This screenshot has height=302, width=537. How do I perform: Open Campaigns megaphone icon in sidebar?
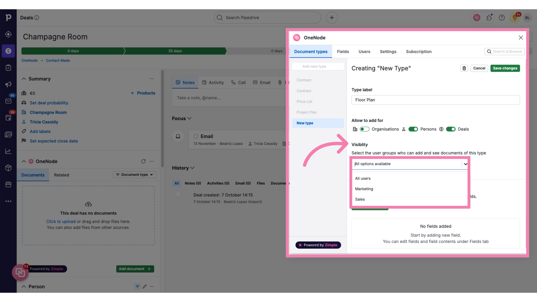pyautogui.click(x=8, y=84)
